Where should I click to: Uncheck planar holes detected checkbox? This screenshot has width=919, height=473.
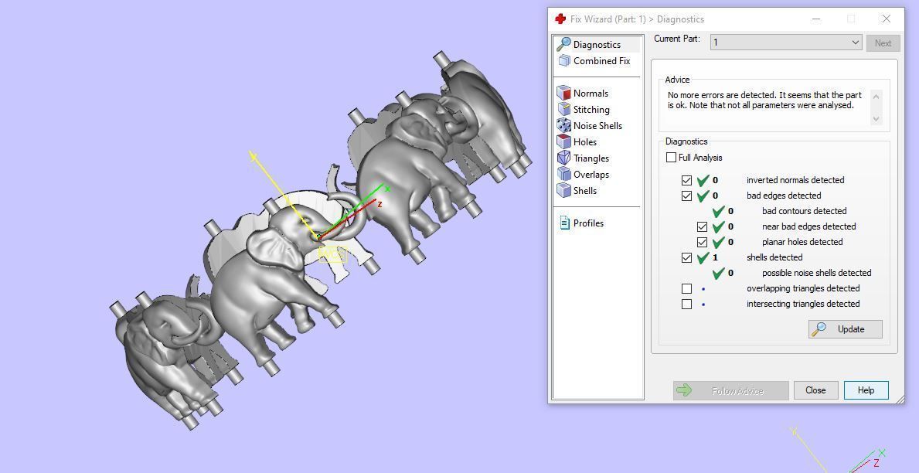(702, 242)
